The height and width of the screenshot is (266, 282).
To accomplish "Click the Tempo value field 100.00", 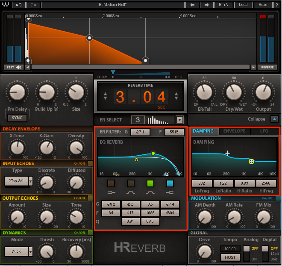I will [230, 249].
